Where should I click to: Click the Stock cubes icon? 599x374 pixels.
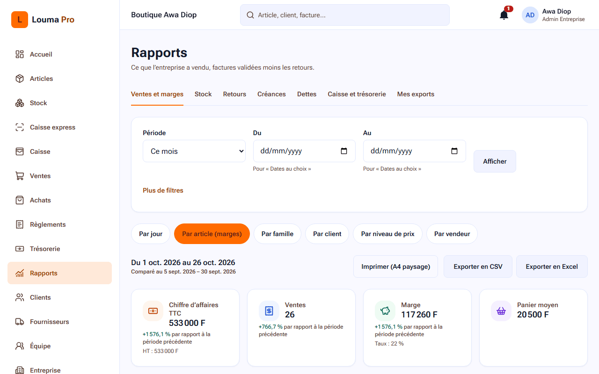[x=20, y=103]
